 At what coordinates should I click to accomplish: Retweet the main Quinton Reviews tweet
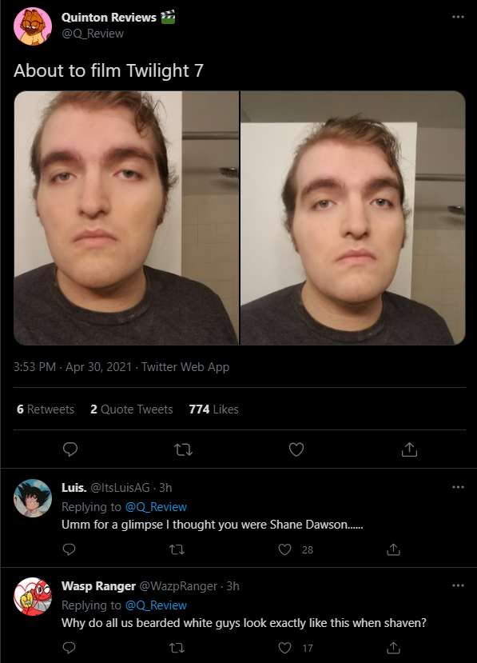(x=183, y=449)
